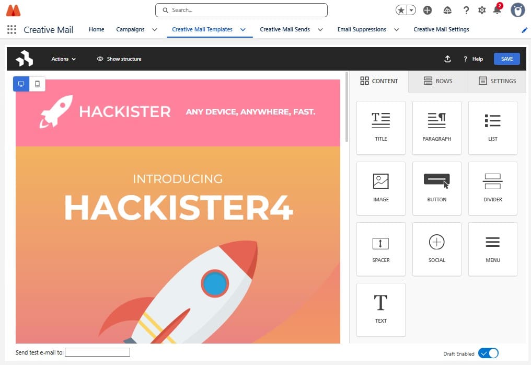The width and height of the screenshot is (531, 365).
Task: Click the editor logo in the dark toolbar
Action: pos(25,59)
